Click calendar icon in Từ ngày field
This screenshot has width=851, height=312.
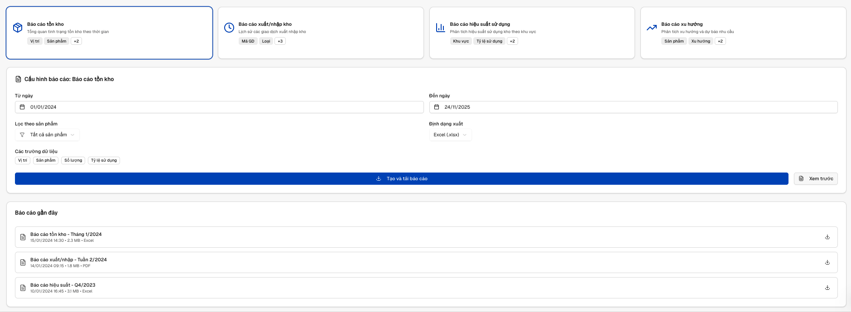coord(22,107)
